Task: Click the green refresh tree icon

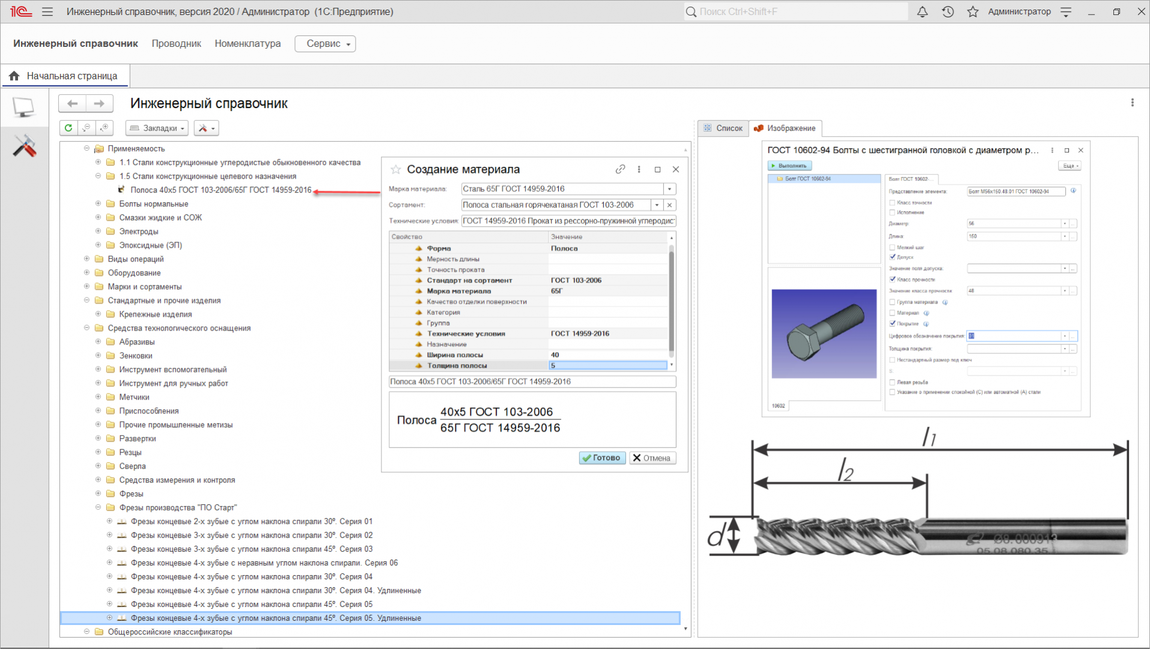Action: 68,128
